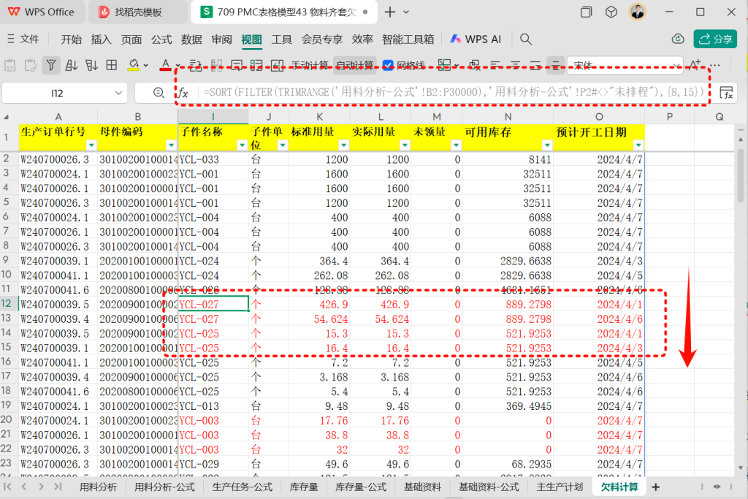The height and width of the screenshot is (499, 748).
Task: Click the green 分享 share button
Action: (715, 39)
